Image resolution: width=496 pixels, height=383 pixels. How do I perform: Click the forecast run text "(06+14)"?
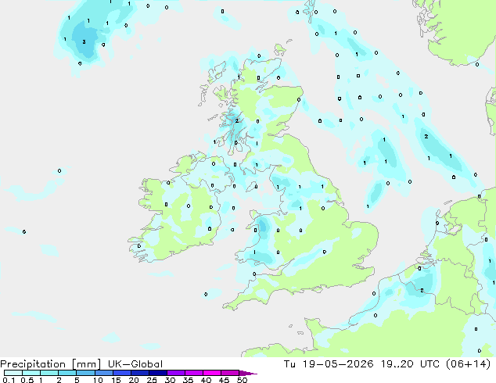click(x=468, y=364)
